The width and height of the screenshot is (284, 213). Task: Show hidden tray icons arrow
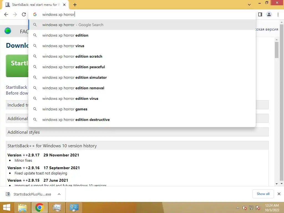[238, 208]
